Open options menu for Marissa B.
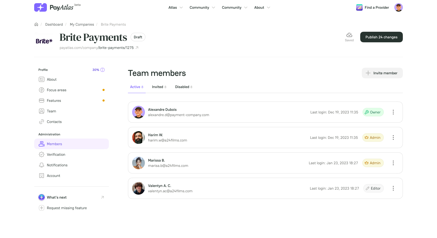437x238 pixels. tap(393, 163)
